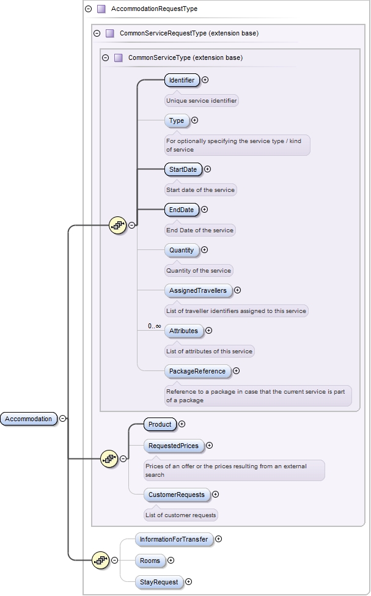Viewport: 371px width, 596px height.
Task: Click the sequence compositor icon for CommonServiceType
Action: (117, 225)
